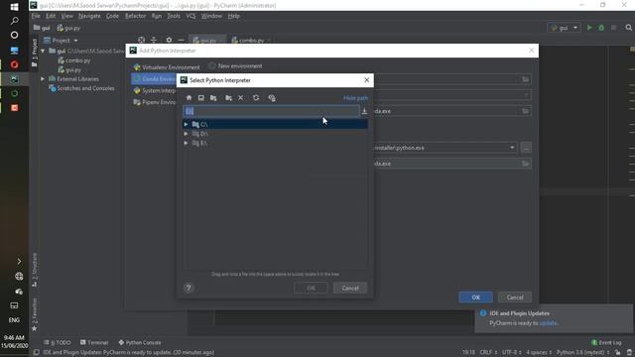Viewport: 635px width, 357px height.
Task: Click the Delete X icon in file chooser toolbar
Action: [240, 98]
